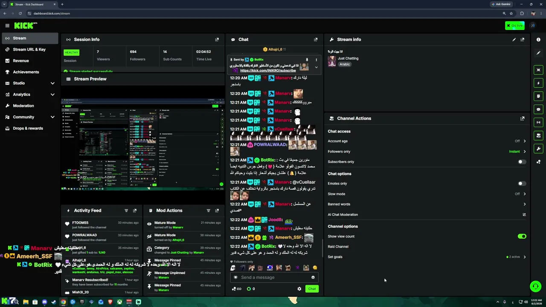Open the Mod Actions filter options
546x307 pixels.
click(209, 211)
